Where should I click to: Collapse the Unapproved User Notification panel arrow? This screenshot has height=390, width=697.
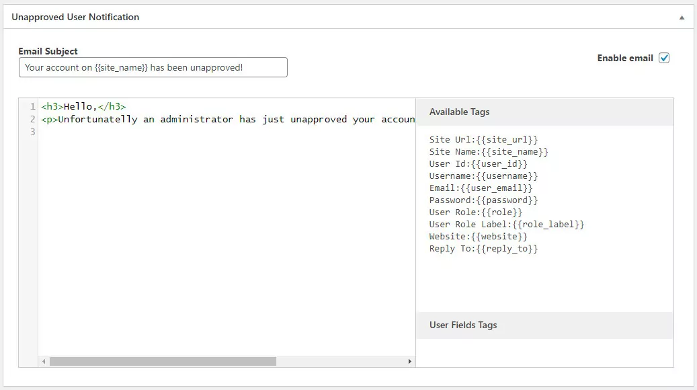pyautogui.click(x=682, y=17)
